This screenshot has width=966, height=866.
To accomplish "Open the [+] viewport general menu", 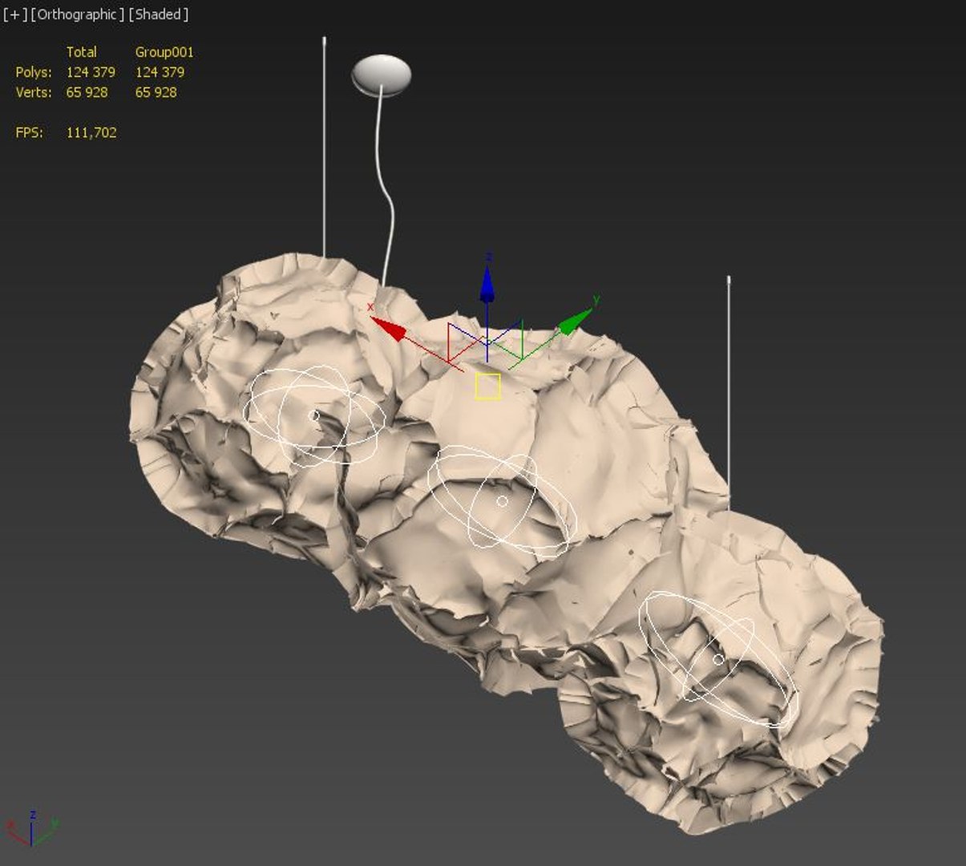I will (14, 14).
